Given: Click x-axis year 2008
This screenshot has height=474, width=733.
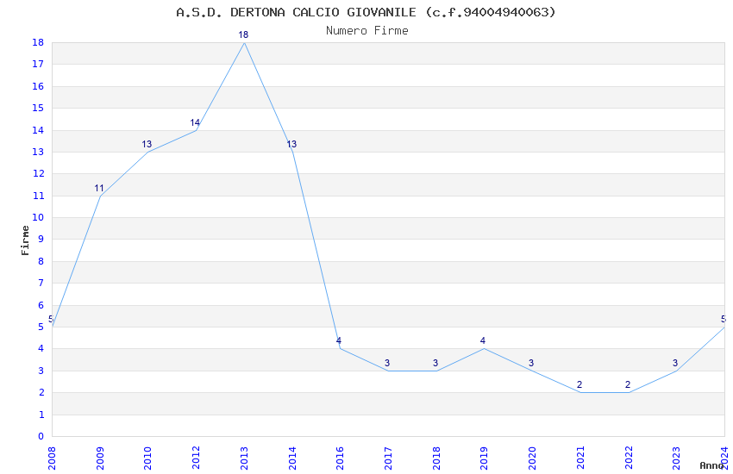Looking at the screenshot, I should pos(52,458).
